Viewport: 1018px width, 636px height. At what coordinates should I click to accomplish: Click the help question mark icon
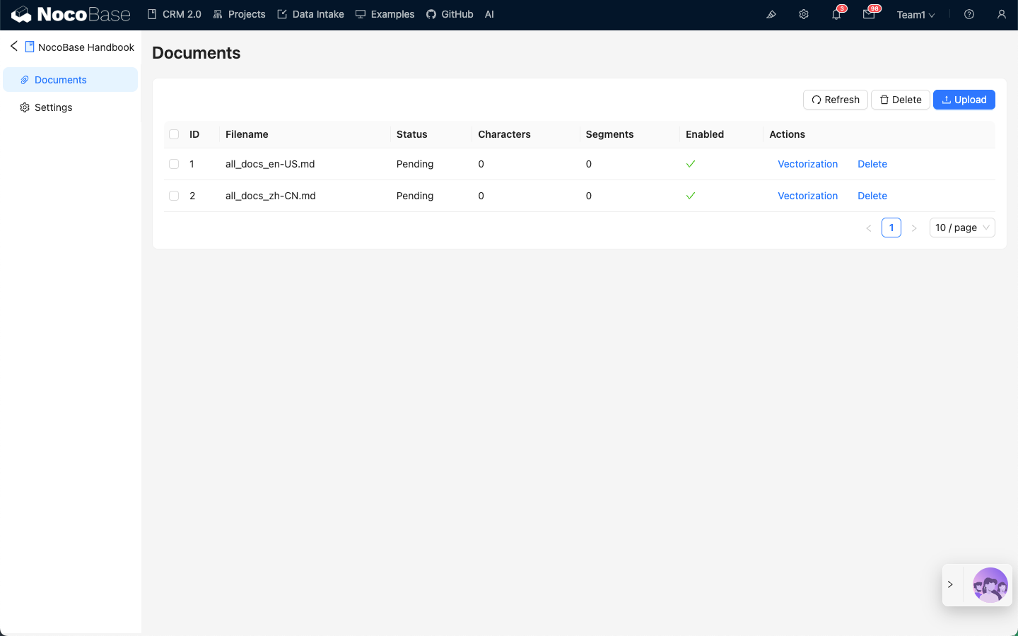(x=969, y=14)
